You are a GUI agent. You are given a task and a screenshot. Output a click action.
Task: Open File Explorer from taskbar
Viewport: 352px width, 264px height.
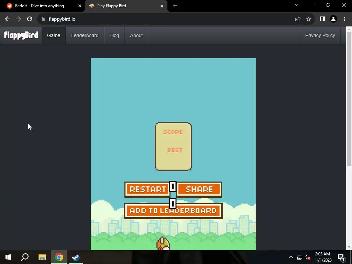coord(42,257)
